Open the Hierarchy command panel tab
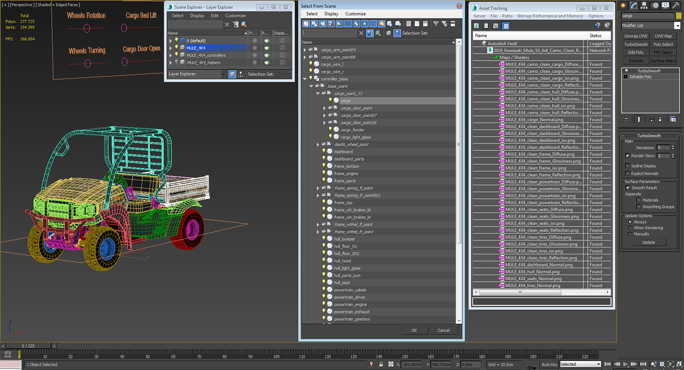 (645, 5)
